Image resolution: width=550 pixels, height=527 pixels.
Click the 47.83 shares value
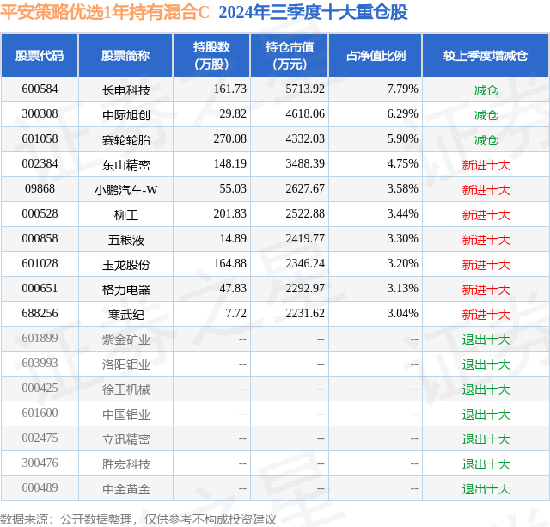pyautogui.click(x=233, y=288)
